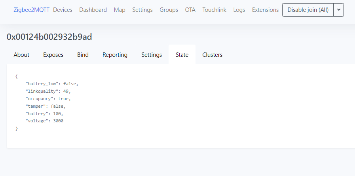The height and width of the screenshot is (176, 355).
Task: Expand the join options dropdown arrow
Action: click(339, 10)
